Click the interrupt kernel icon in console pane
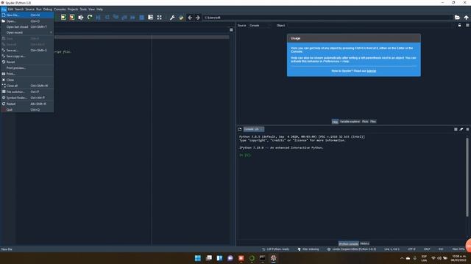 coord(456,129)
